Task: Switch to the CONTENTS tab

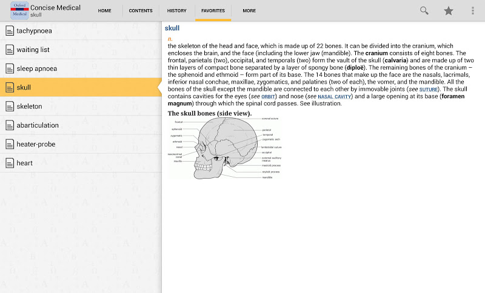Action: [x=141, y=10]
